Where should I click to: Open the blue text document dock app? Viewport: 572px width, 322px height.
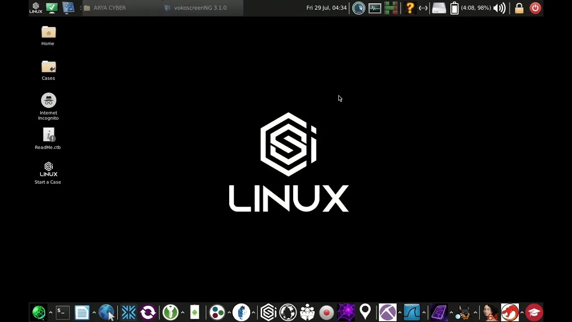click(x=82, y=312)
